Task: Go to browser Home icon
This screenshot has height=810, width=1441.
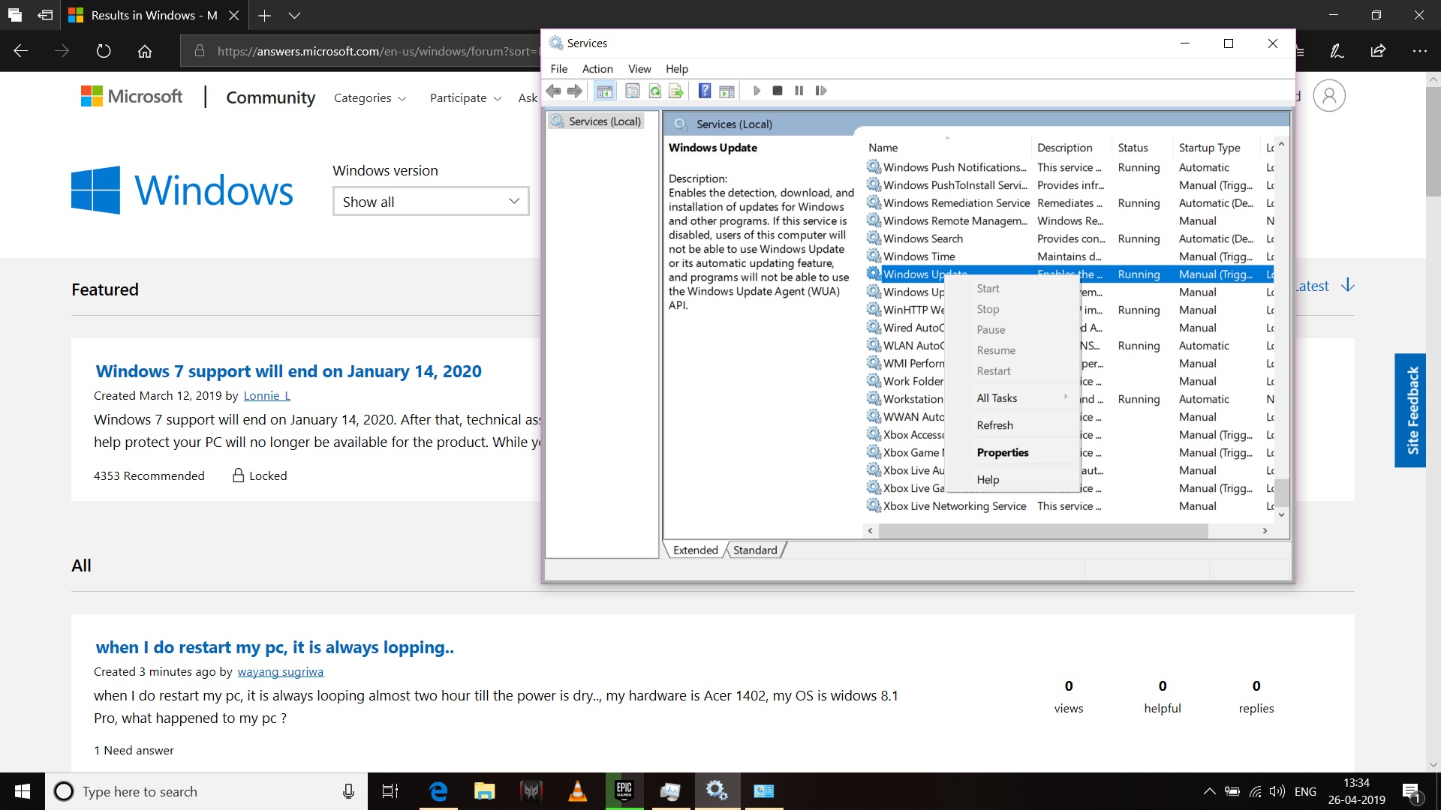Action: pos(145,51)
